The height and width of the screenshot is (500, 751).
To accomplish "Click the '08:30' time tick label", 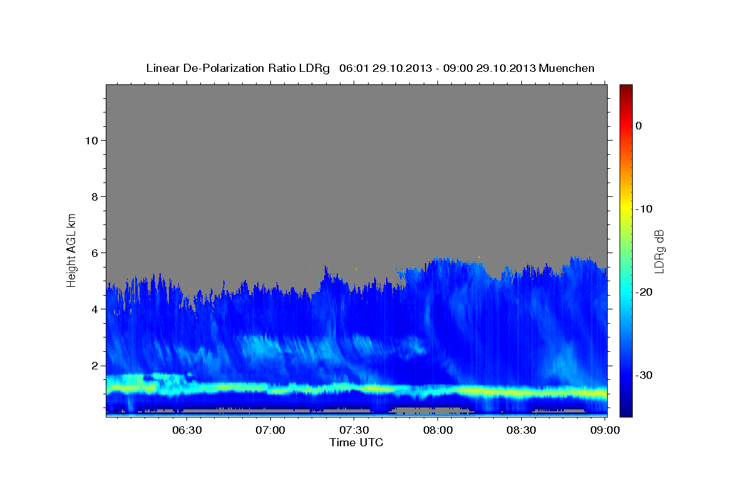I will (x=521, y=430).
